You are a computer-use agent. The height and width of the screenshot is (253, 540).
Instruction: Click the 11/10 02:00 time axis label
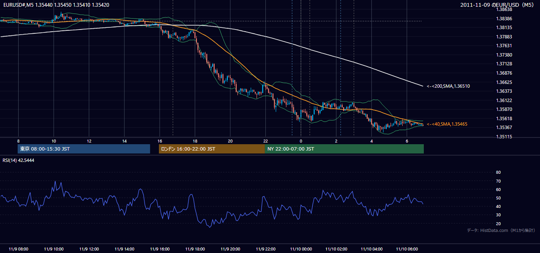tap(336, 249)
